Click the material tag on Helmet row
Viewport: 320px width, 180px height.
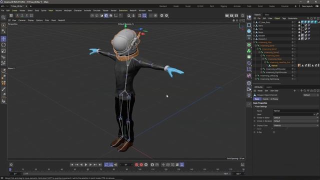[x=299, y=65]
